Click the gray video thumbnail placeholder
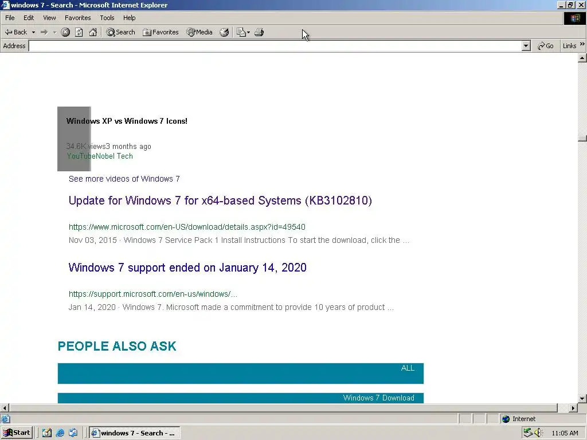 click(74, 139)
